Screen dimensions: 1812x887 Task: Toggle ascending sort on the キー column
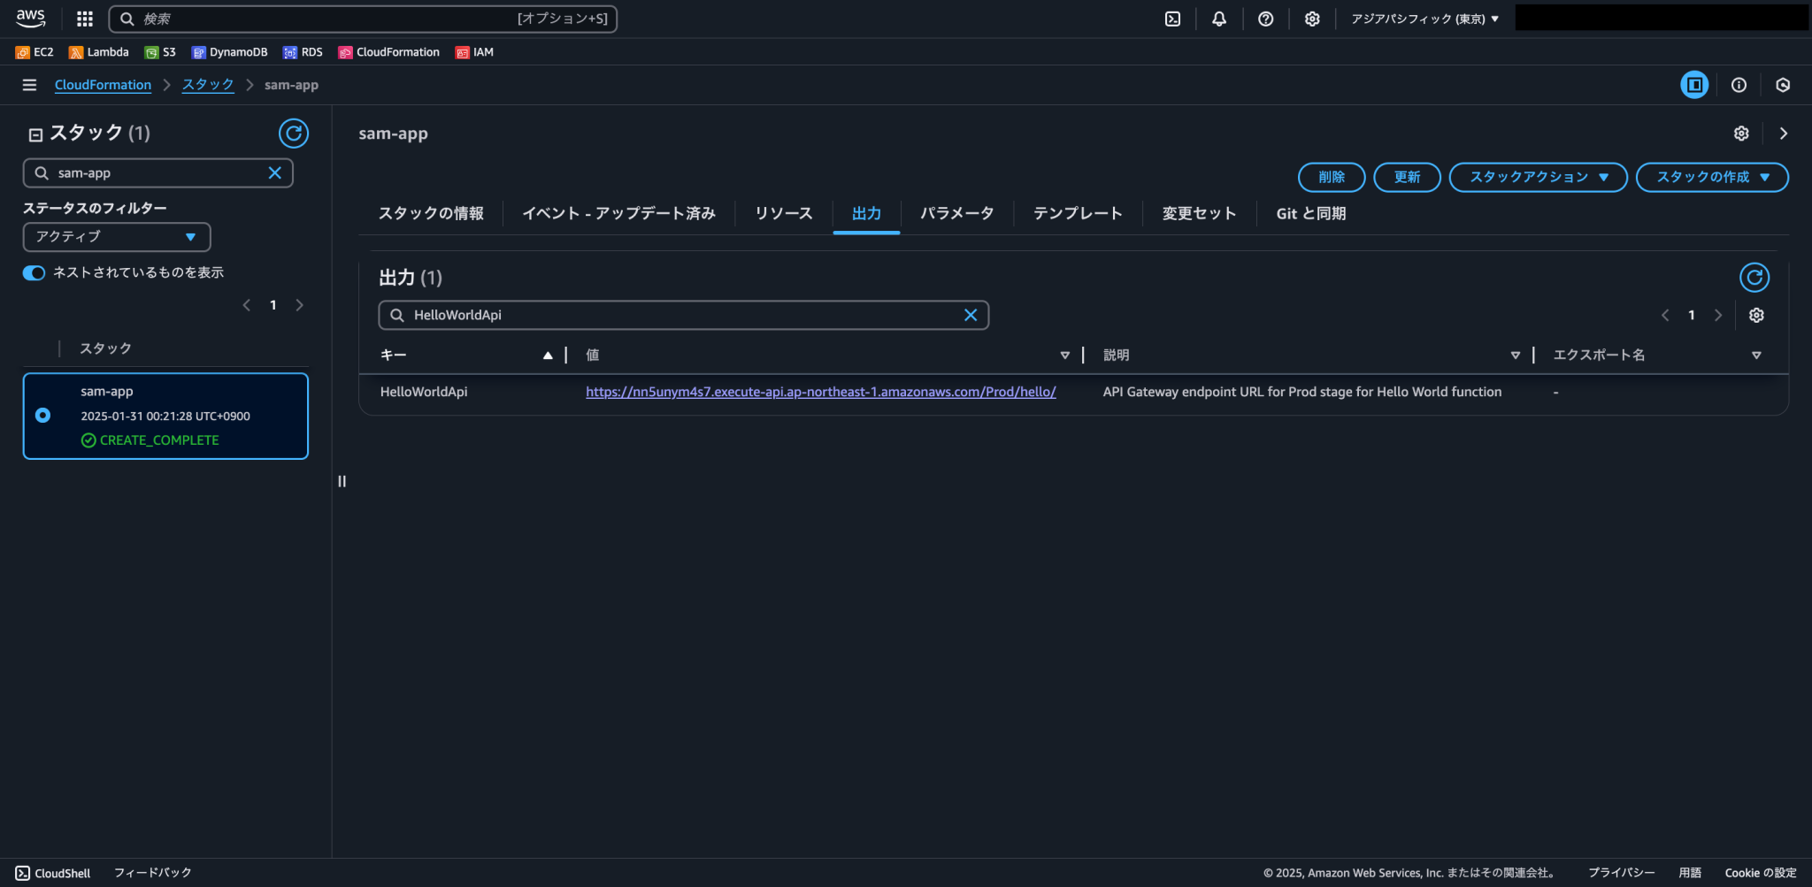(x=548, y=355)
